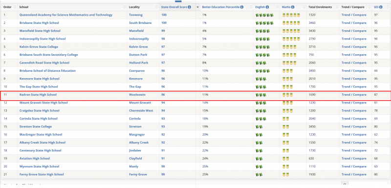391x188 pixels.
Task: Open Corinda State High School link
Action: tap(39, 119)
